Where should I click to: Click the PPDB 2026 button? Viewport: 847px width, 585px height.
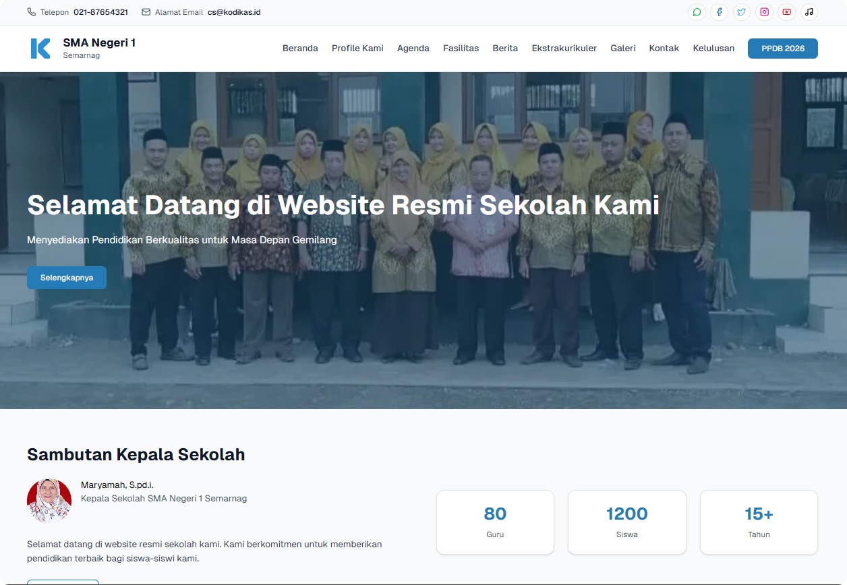coord(782,49)
